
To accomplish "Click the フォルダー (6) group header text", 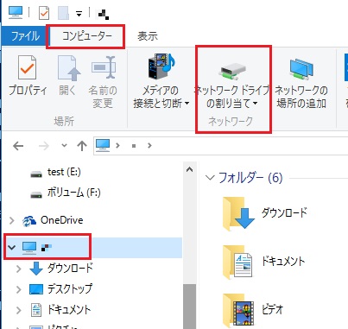I will [250, 178].
